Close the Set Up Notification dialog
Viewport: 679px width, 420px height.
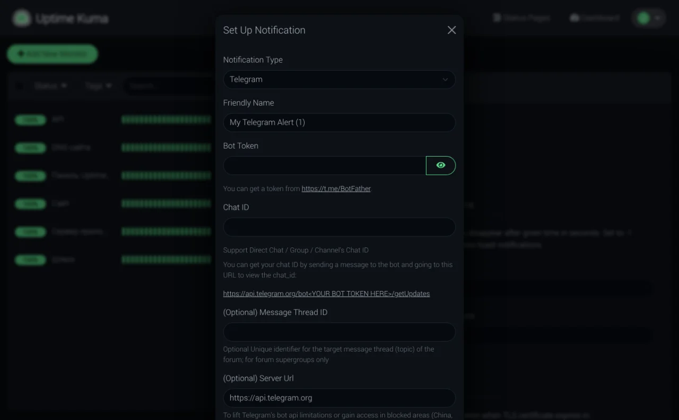coord(451,30)
